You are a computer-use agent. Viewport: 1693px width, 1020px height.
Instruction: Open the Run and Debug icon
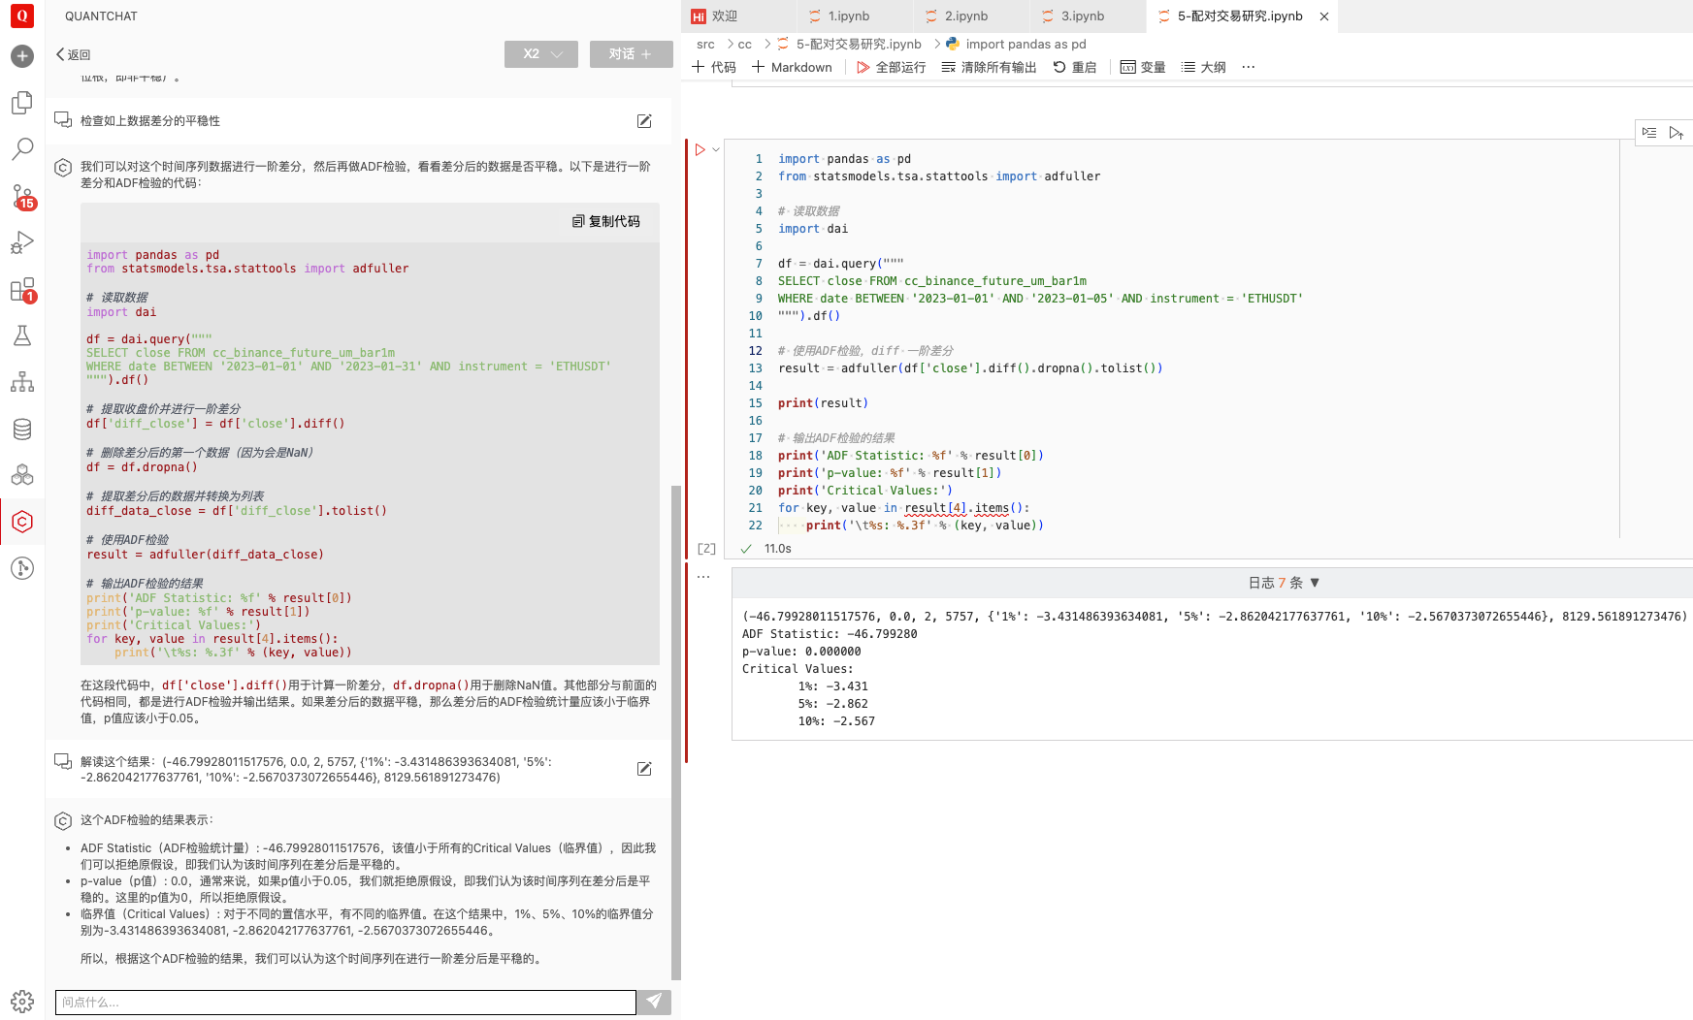(x=22, y=242)
